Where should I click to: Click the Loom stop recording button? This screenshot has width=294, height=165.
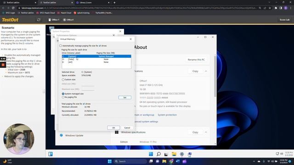coord(3,65)
